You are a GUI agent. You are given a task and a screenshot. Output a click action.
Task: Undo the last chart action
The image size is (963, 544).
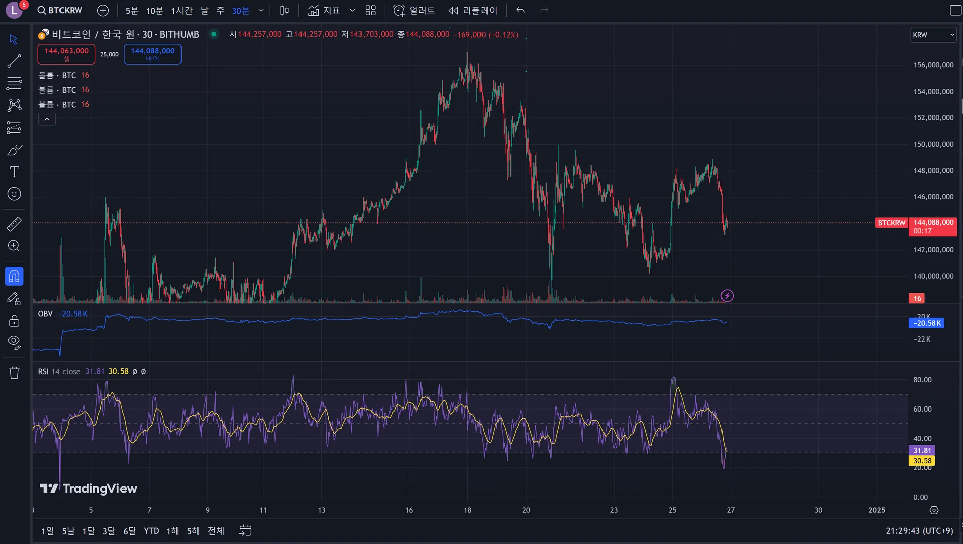(x=521, y=10)
